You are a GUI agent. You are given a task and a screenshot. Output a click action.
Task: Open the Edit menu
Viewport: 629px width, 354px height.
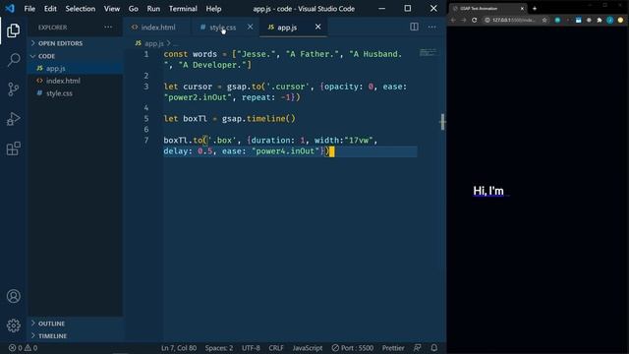click(50, 9)
